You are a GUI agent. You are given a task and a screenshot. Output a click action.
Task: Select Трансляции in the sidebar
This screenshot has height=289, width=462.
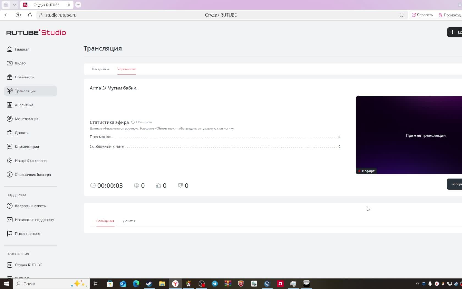(31, 91)
